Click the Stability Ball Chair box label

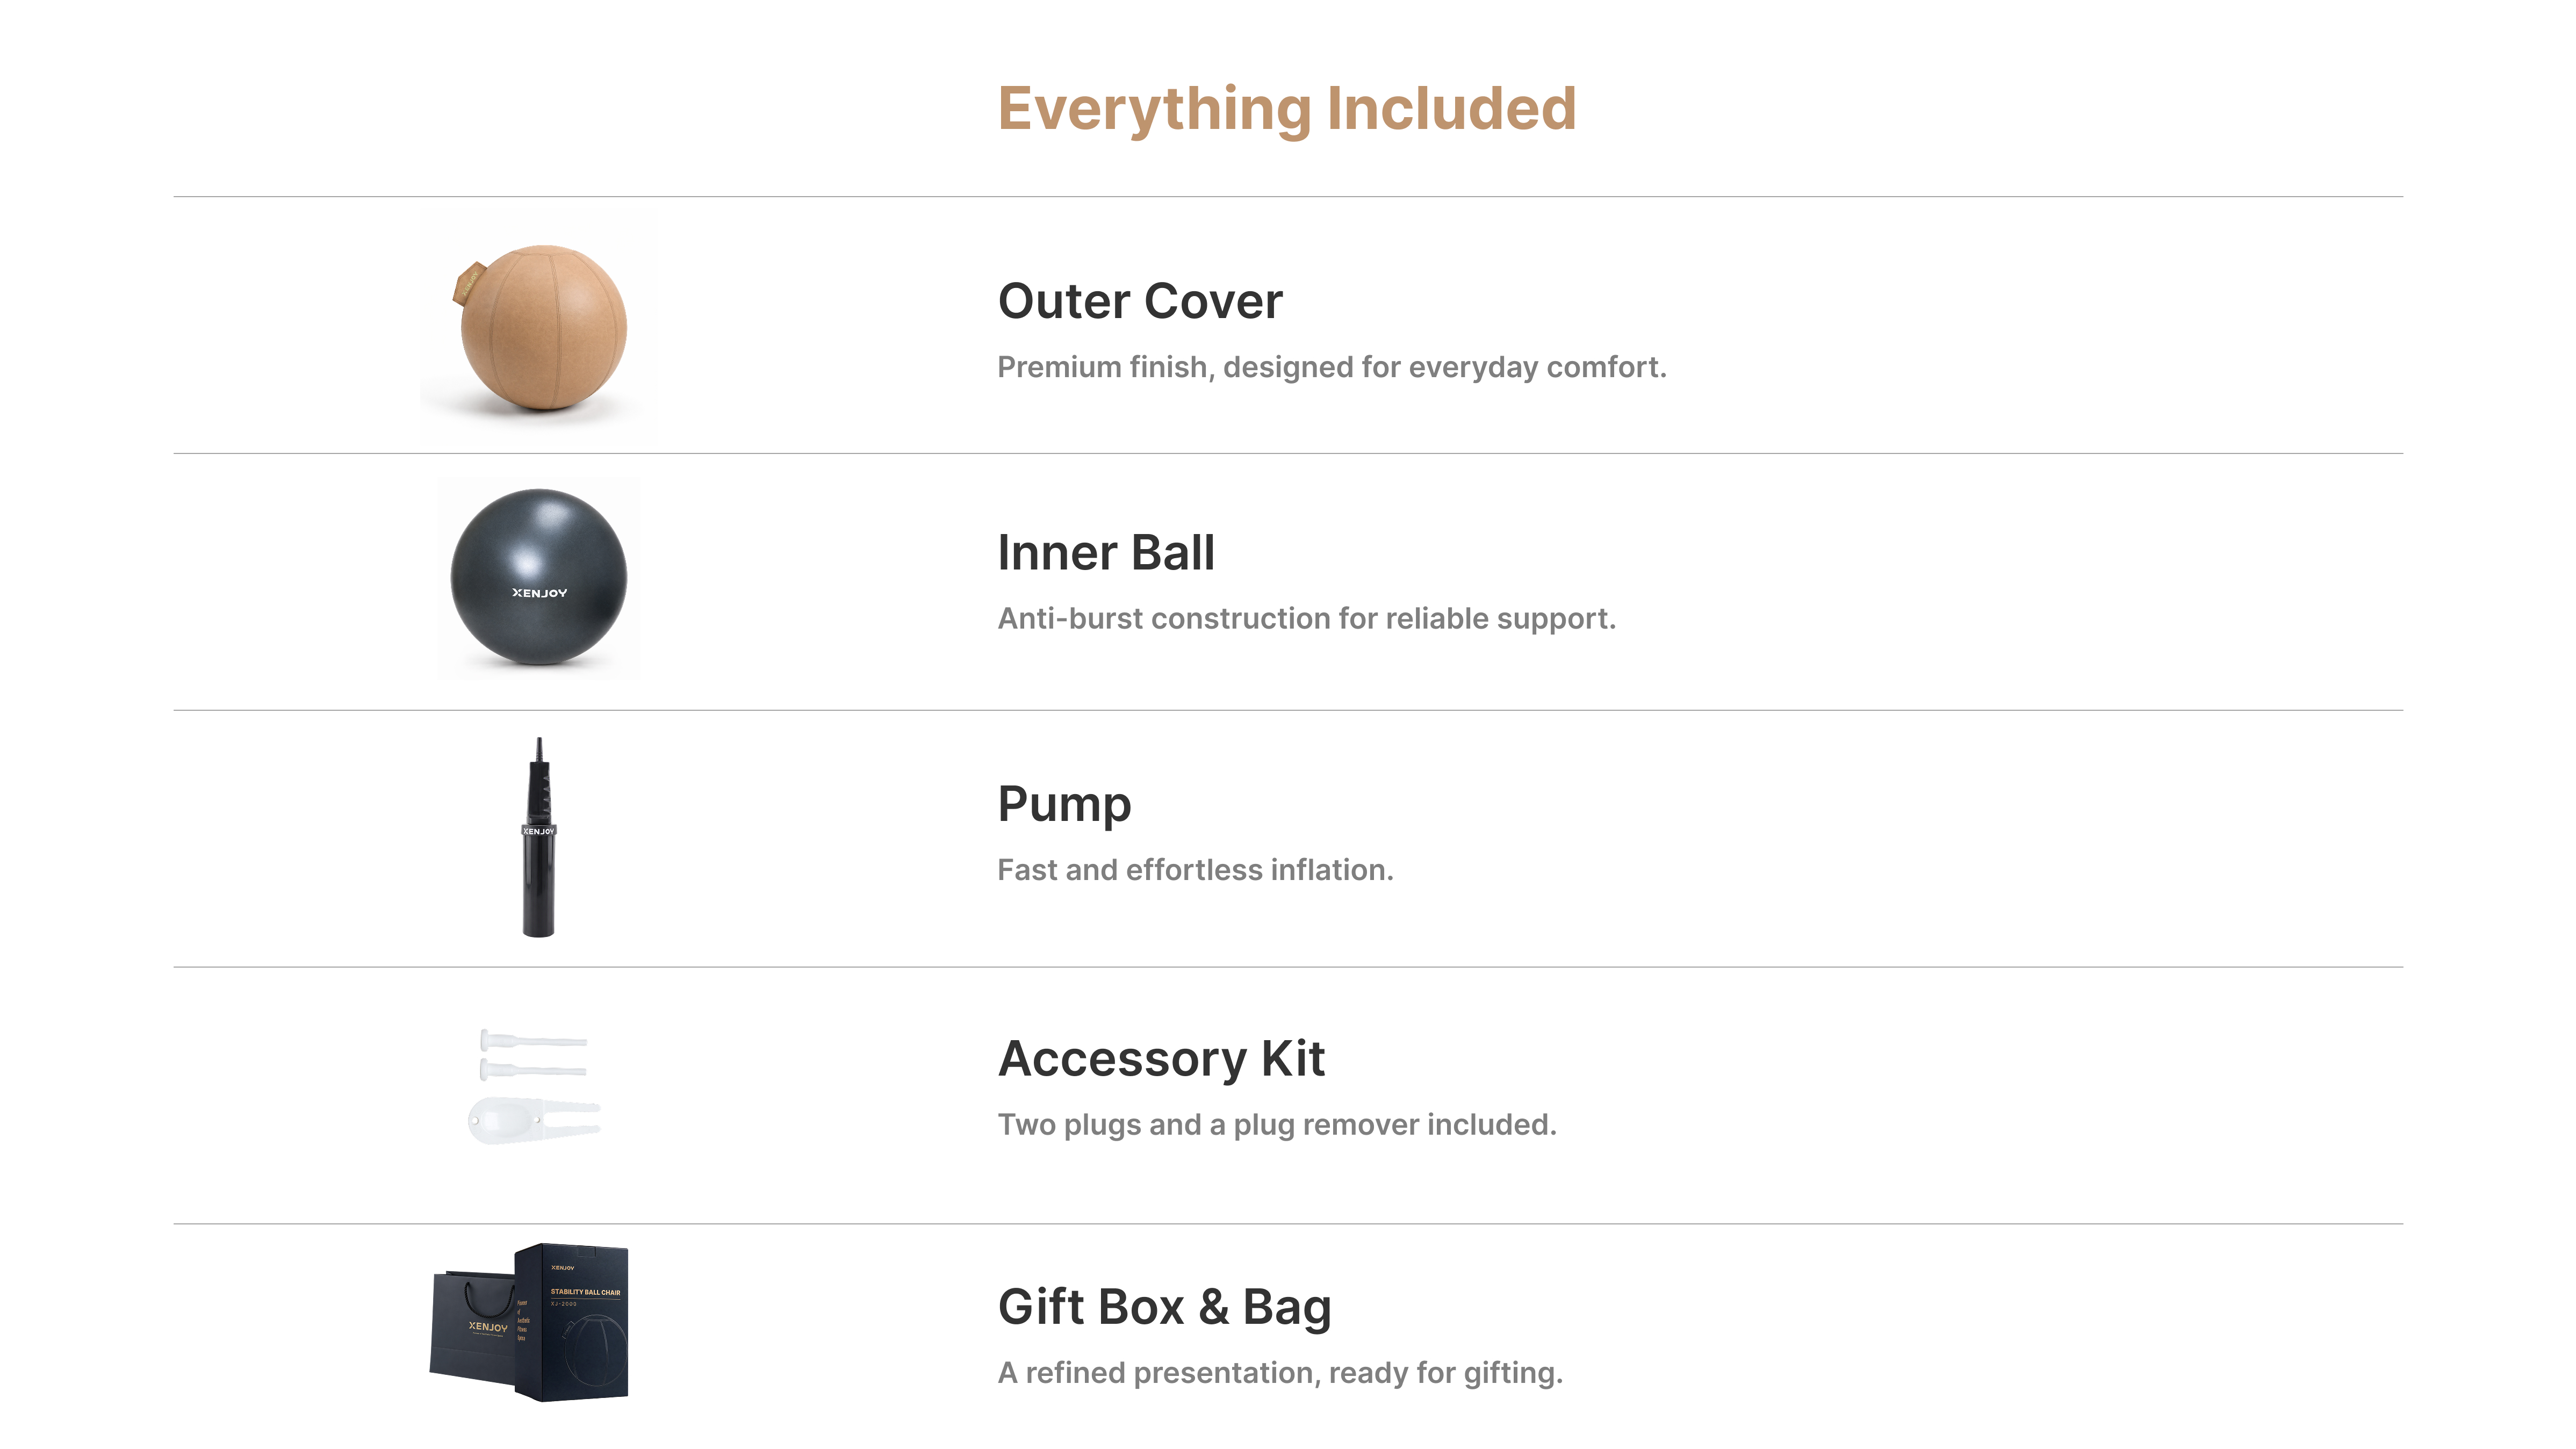coord(585,1292)
